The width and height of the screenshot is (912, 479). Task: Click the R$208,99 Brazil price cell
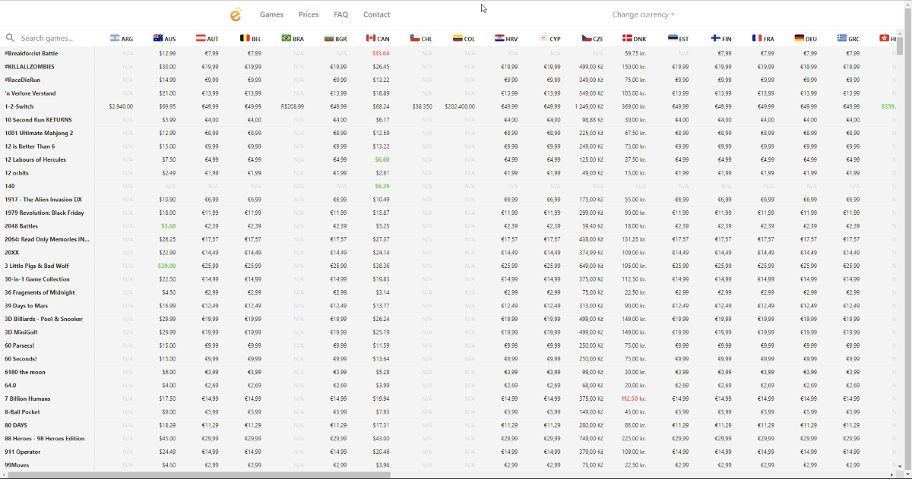(x=293, y=106)
